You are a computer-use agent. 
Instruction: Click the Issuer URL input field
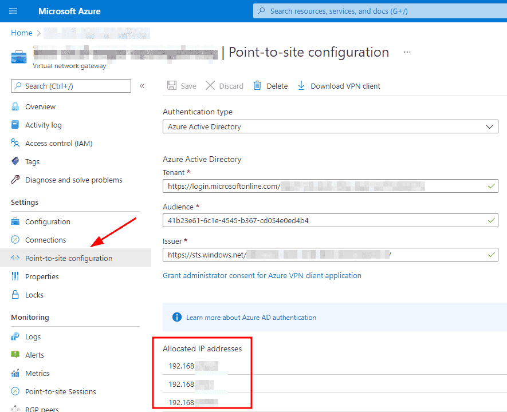pos(330,255)
